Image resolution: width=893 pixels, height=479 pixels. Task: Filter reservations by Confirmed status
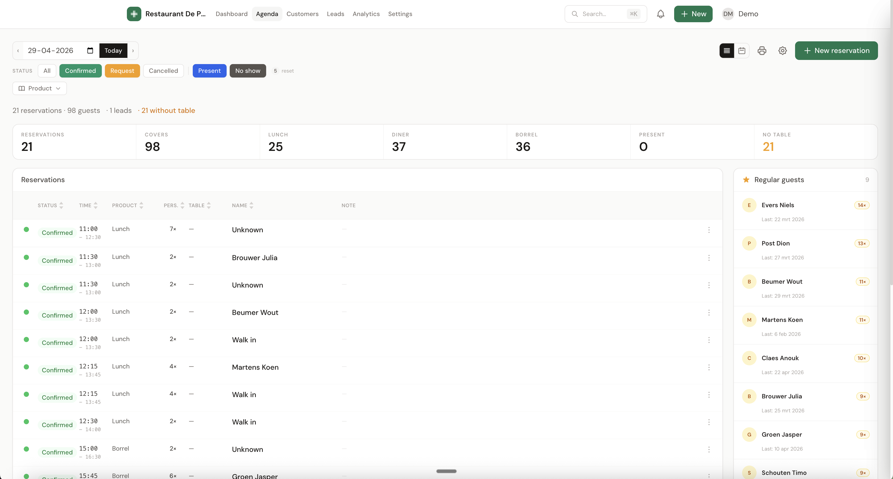(80, 71)
